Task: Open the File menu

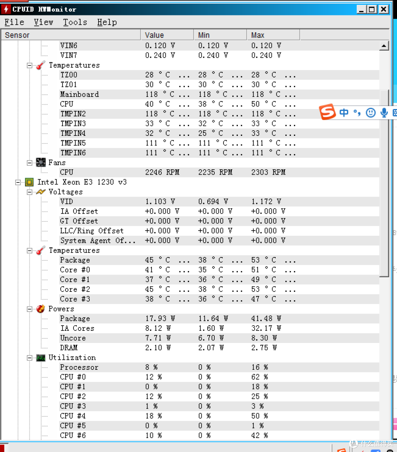Action: coord(14,22)
